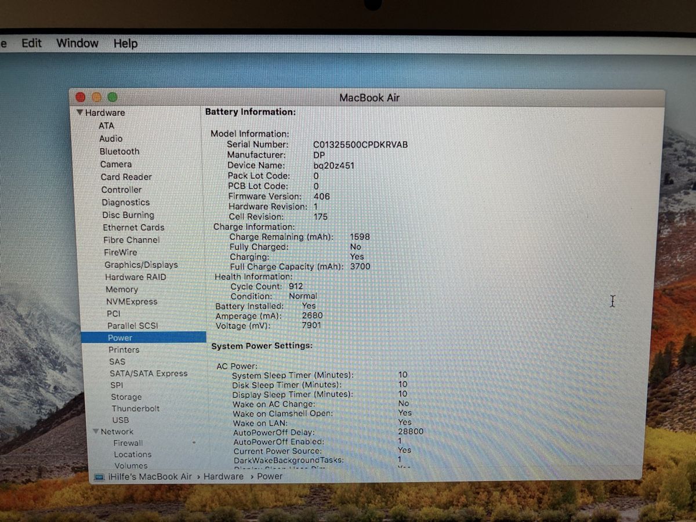Select Graphics/Displays in the sidebar
The width and height of the screenshot is (696, 522).
tap(141, 264)
